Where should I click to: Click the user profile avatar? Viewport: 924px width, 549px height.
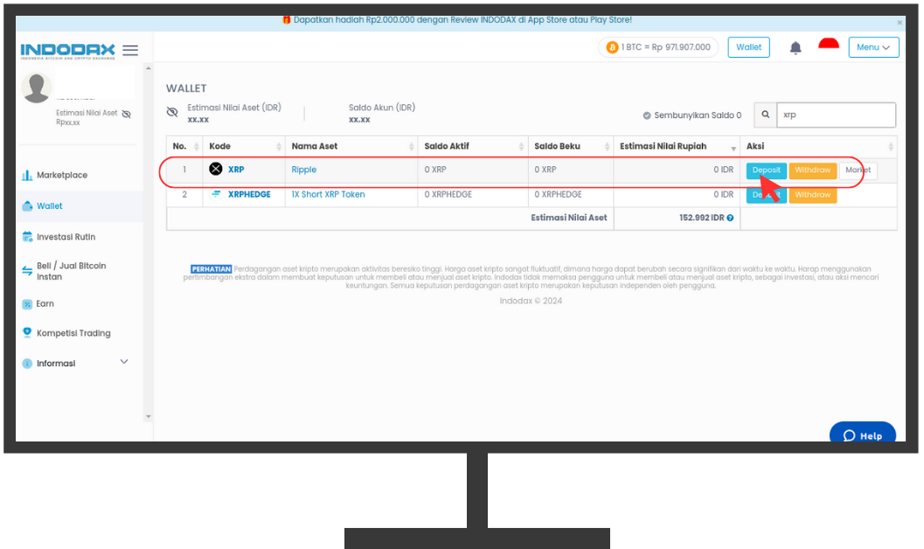pos(37,88)
